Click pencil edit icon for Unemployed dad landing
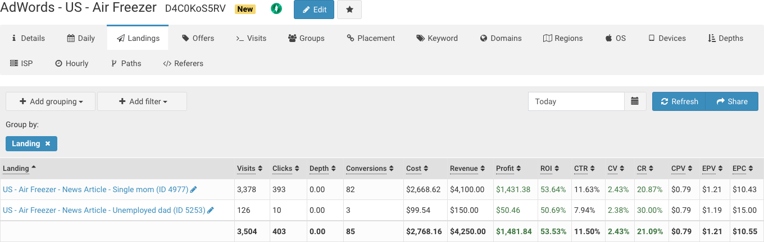 (211, 210)
